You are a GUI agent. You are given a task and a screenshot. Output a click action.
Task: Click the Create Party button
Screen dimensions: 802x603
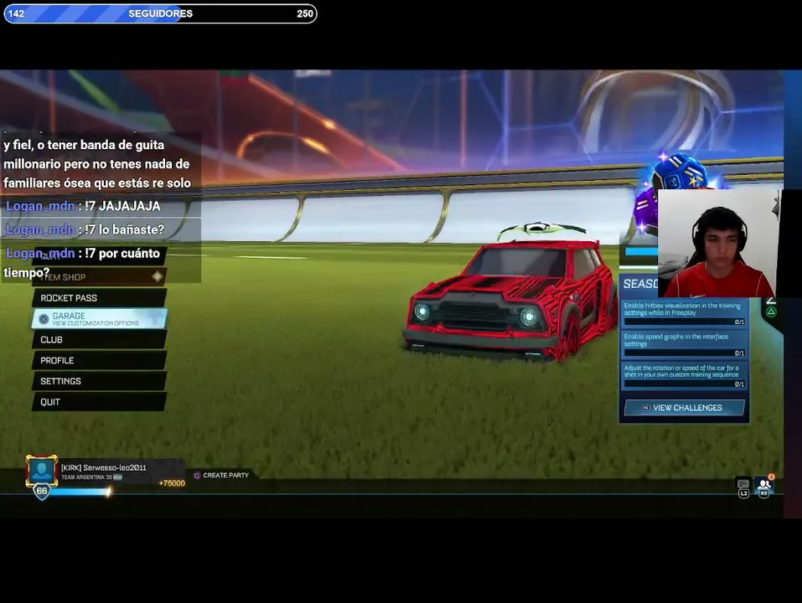tap(221, 475)
